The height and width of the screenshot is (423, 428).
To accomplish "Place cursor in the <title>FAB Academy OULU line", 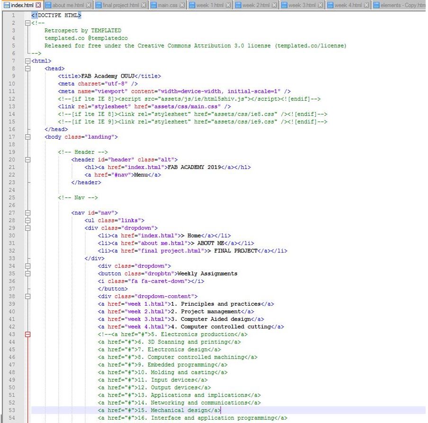I will click(x=109, y=76).
